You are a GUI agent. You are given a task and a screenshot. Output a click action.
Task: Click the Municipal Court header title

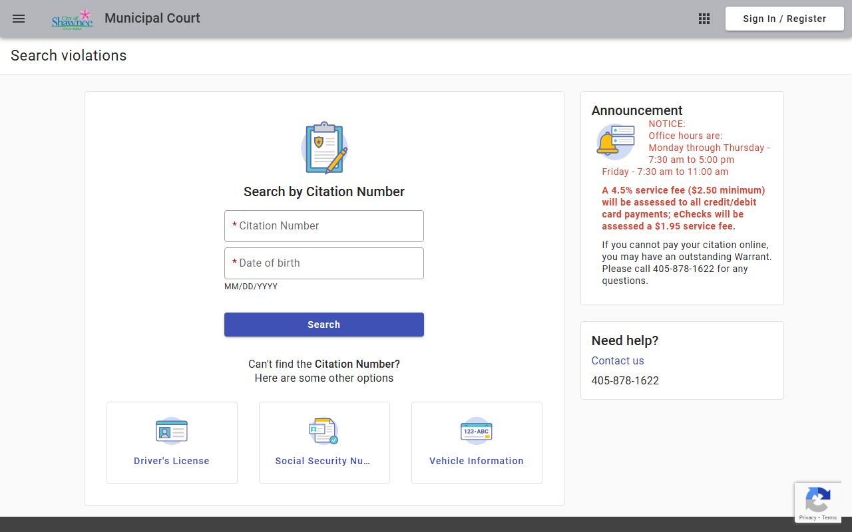[152, 19]
